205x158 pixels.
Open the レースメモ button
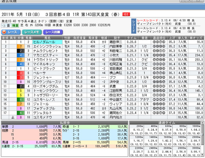[x=32, y=32]
